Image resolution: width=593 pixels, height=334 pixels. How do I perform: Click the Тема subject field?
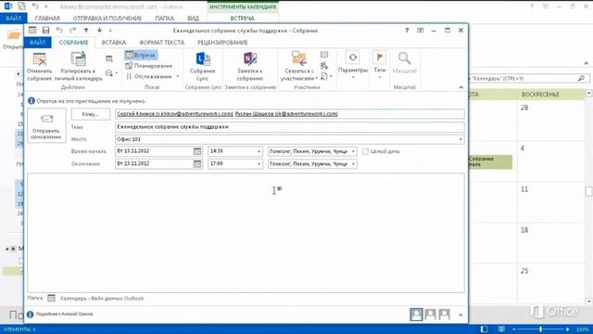tap(290, 127)
